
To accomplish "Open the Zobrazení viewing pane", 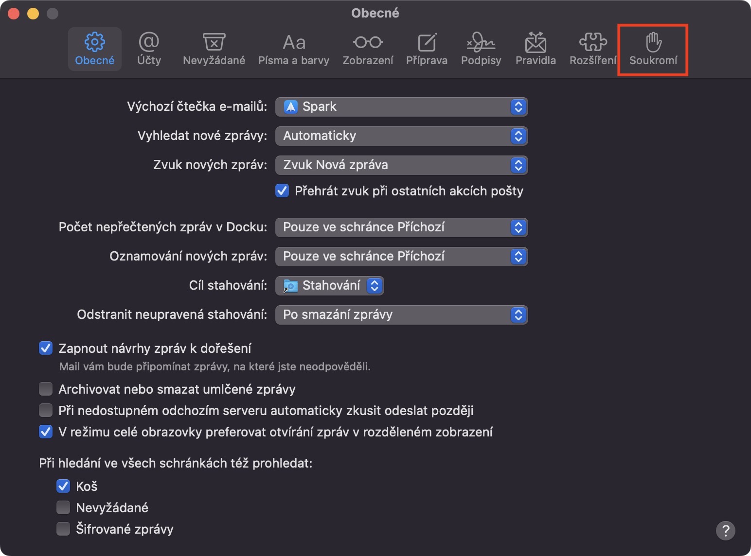I will click(368, 49).
